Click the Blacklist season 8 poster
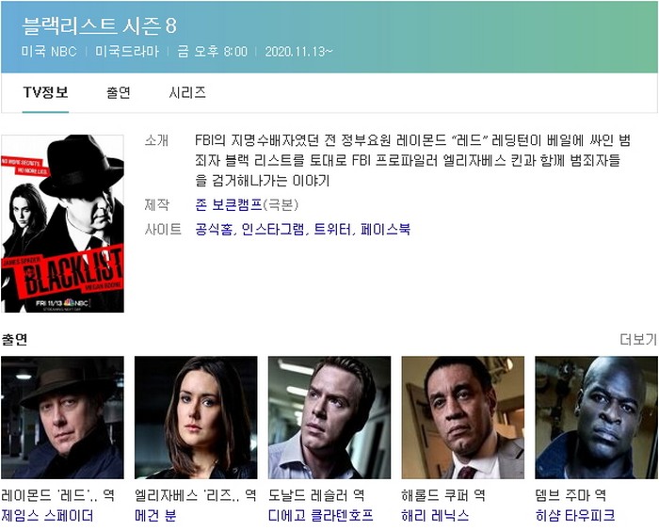This screenshot has height=531, width=659. click(x=63, y=224)
